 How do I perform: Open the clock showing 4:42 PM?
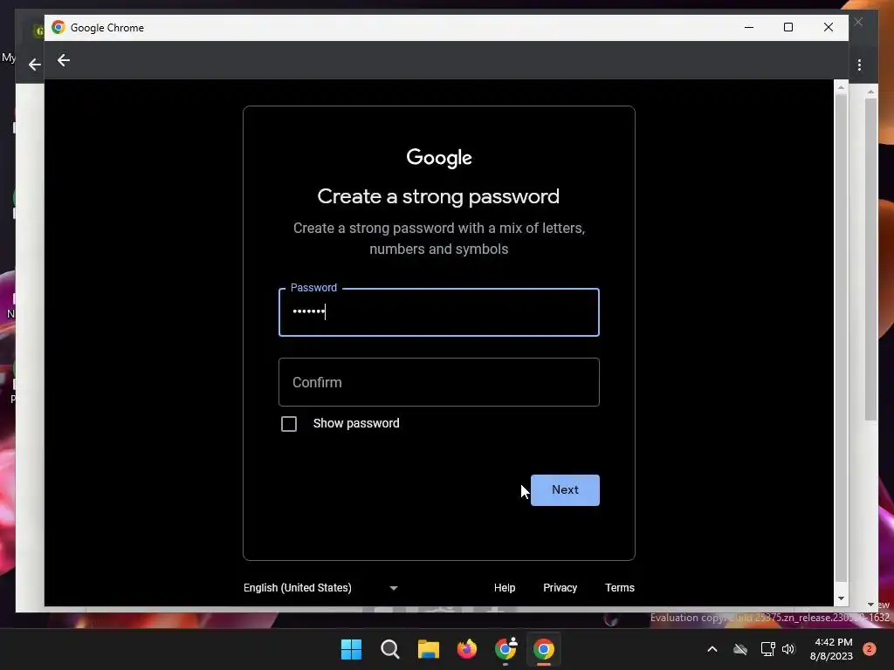(x=831, y=649)
